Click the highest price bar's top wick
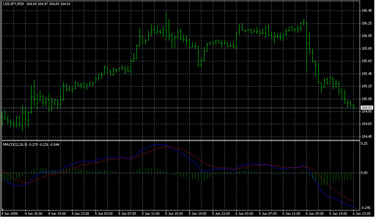The width and height of the screenshot is (375, 217). tap(166, 13)
